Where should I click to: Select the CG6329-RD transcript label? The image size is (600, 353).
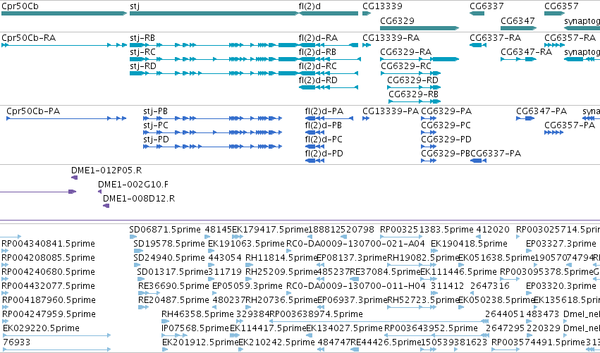(412, 80)
